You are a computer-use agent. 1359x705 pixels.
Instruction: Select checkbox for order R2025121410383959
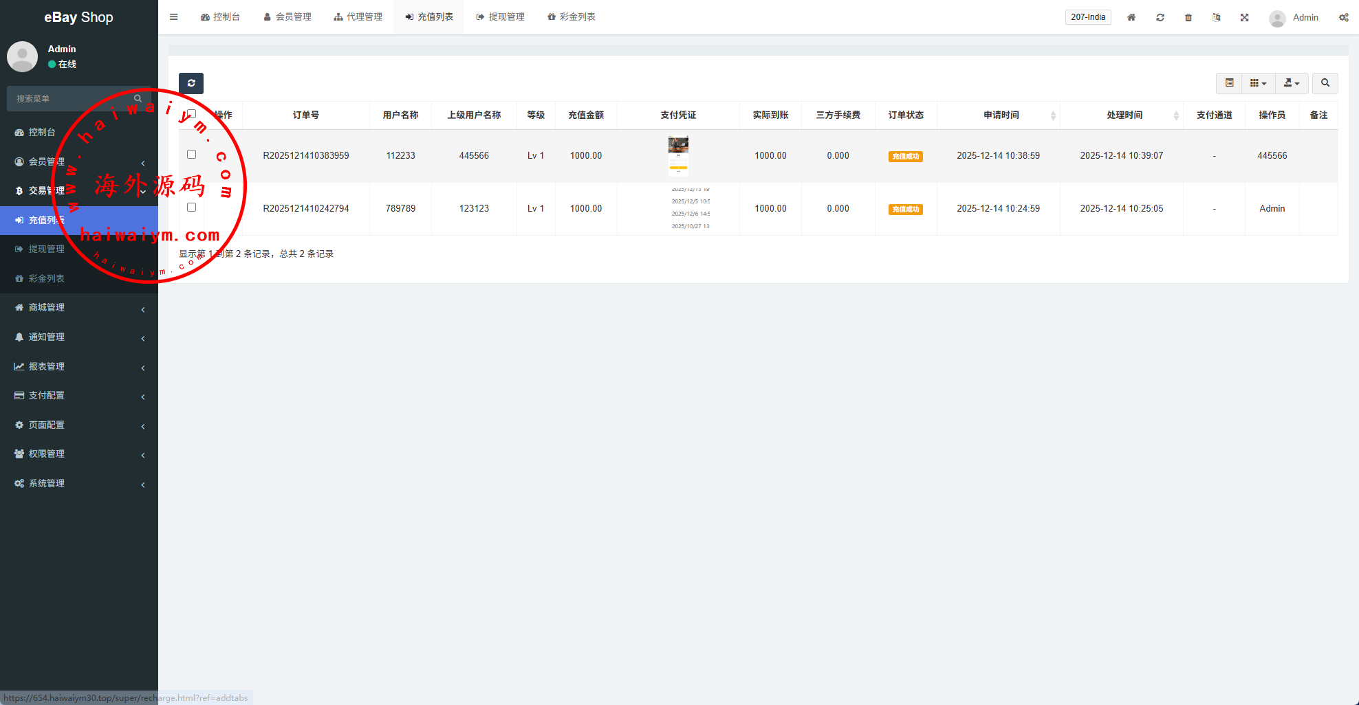[x=192, y=155]
